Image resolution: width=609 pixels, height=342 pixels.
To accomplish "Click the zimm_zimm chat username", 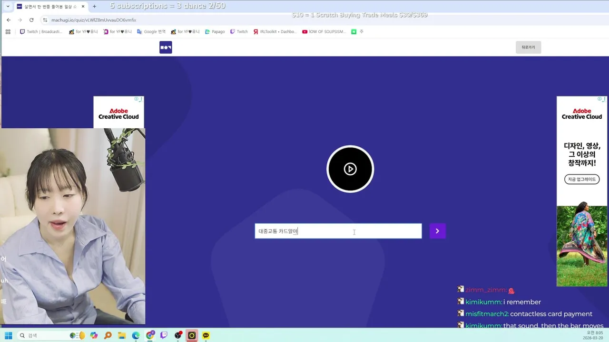I will 486,290.
